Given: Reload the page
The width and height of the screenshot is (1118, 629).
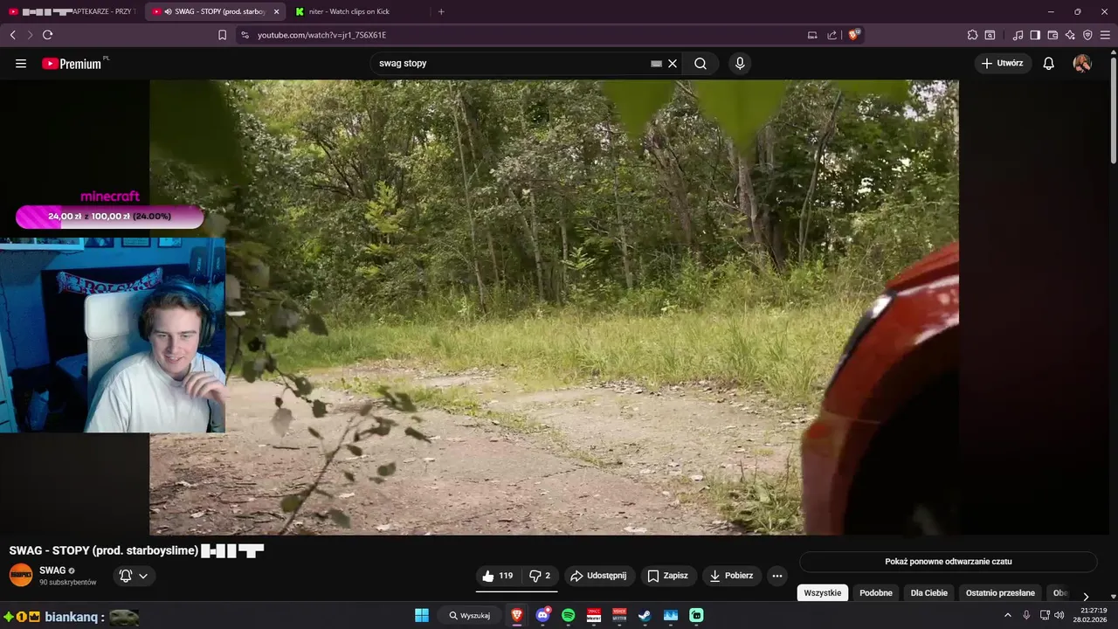Looking at the screenshot, I should 47,35.
